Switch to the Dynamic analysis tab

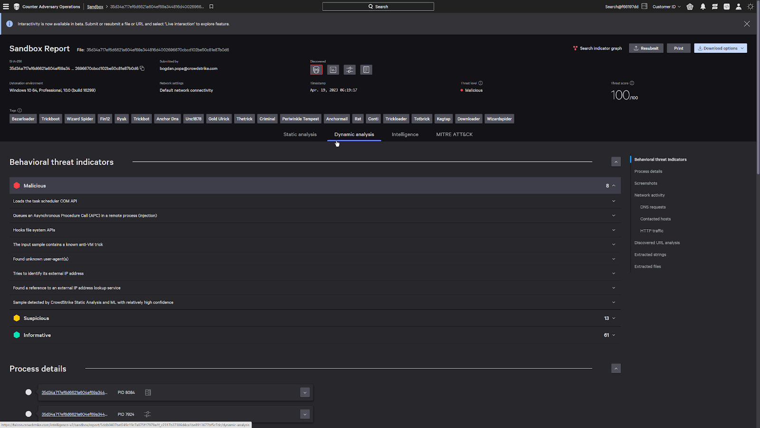354,135
